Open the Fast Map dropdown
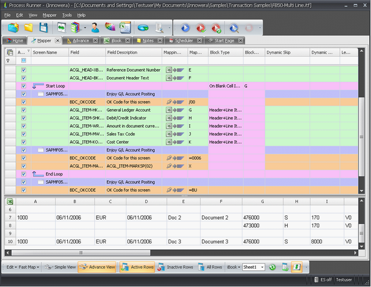371x287 pixels. (30, 267)
